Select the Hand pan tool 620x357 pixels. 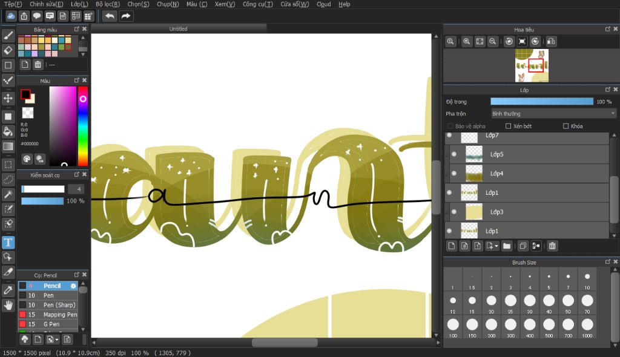[x=8, y=305]
